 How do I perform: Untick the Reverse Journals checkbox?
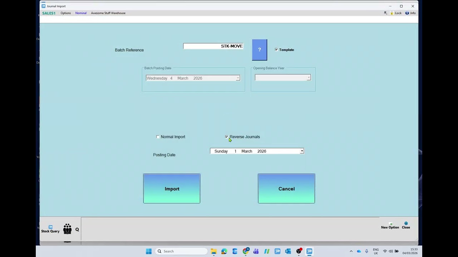click(226, 137)
